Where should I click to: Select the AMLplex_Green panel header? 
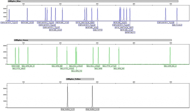(x=93, y=40)
